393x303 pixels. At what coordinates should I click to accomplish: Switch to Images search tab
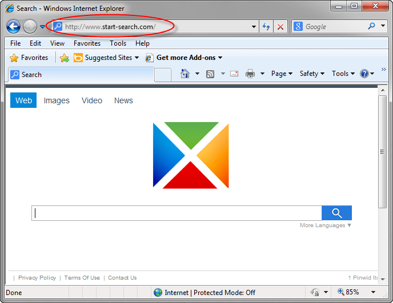click(x=57, y=100)
